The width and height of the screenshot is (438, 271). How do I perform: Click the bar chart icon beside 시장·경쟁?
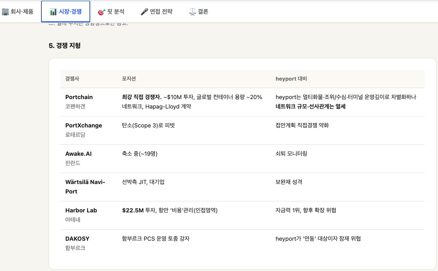(53, 12)
